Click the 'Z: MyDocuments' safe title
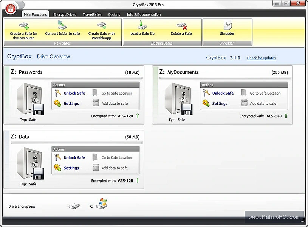 [179, 72]
